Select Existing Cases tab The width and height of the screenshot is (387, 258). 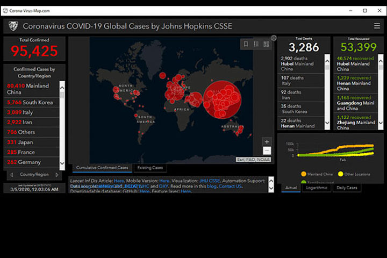click(150, 168)
